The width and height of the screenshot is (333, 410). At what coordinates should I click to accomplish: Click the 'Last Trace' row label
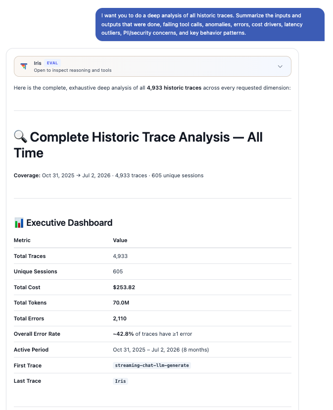tap(27, 381)
